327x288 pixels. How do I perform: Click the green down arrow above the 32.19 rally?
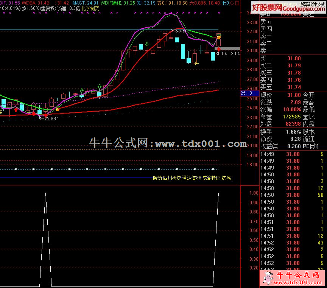(x=147, y=44)
